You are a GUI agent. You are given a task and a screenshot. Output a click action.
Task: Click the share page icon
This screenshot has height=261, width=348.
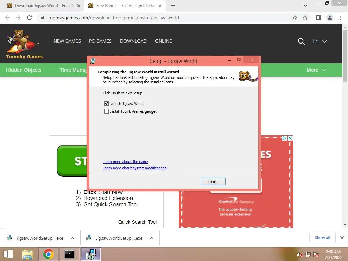(294, 18)
